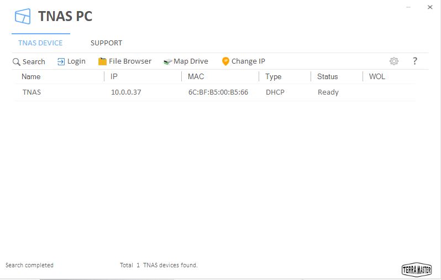This screenshot has width=441, height=280.
Task: Click MAC address 6C:BF:B5:00:B5:66
Action: tap(218, 92)
